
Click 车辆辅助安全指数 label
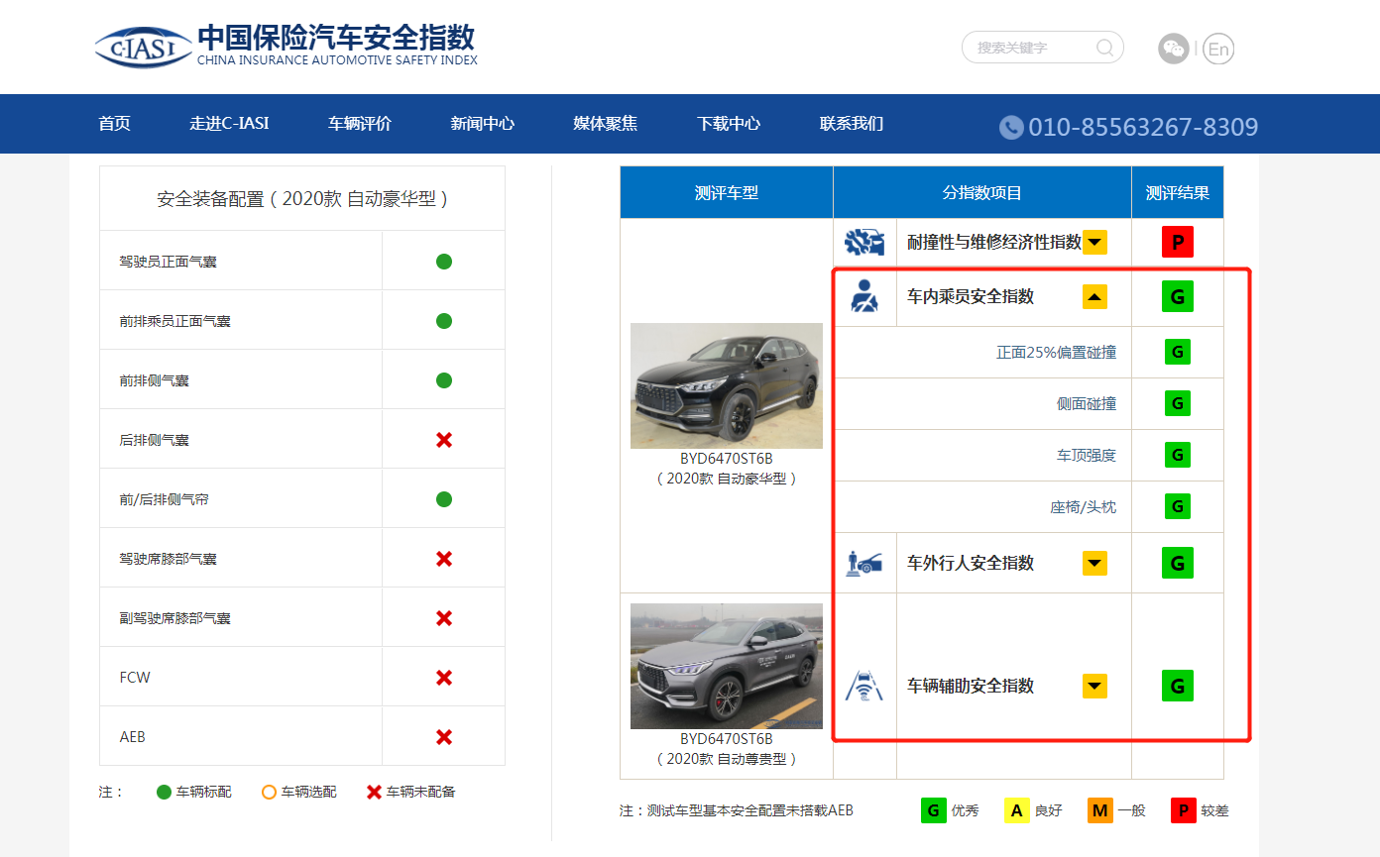(971, 686)
